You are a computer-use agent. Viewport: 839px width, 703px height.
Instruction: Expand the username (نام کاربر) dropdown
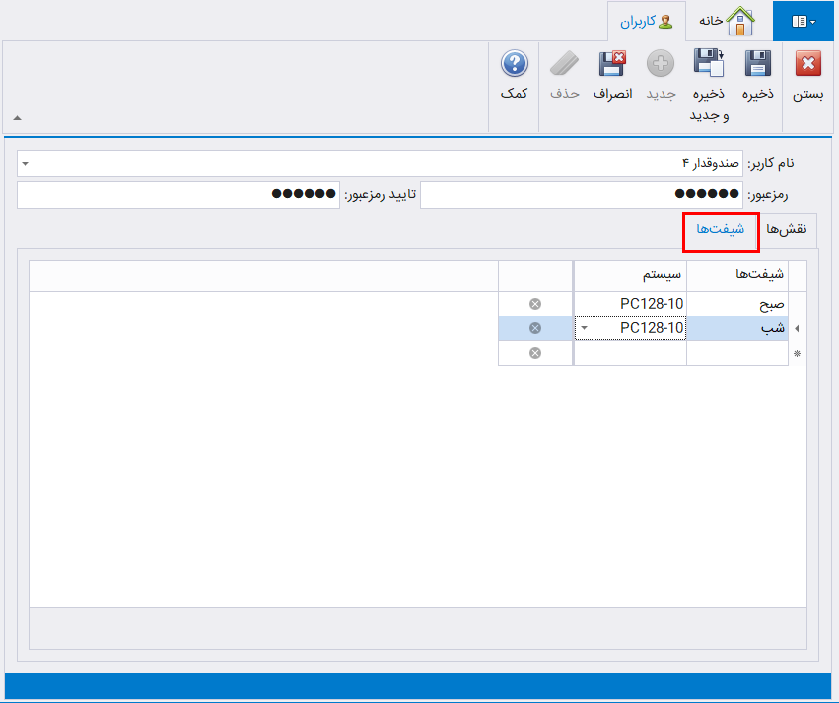click(x=25, y=163)
